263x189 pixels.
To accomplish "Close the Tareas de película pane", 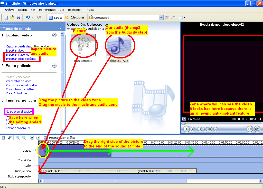I will point(60,29).
